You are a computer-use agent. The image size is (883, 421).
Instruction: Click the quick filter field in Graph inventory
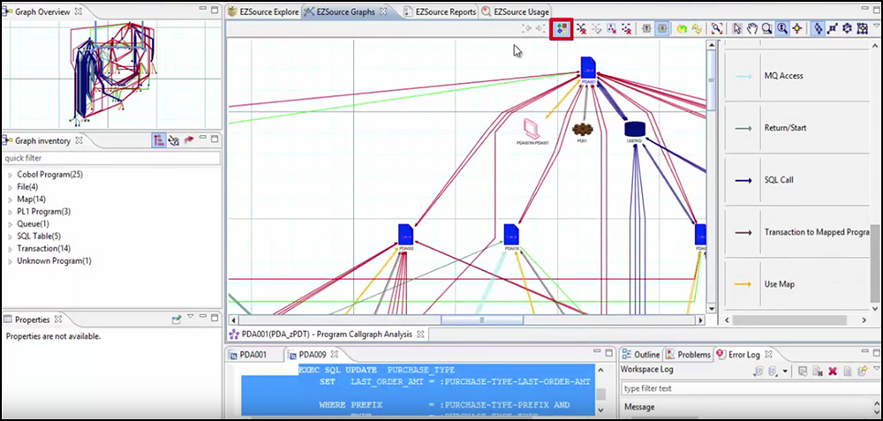coord(111,158)
